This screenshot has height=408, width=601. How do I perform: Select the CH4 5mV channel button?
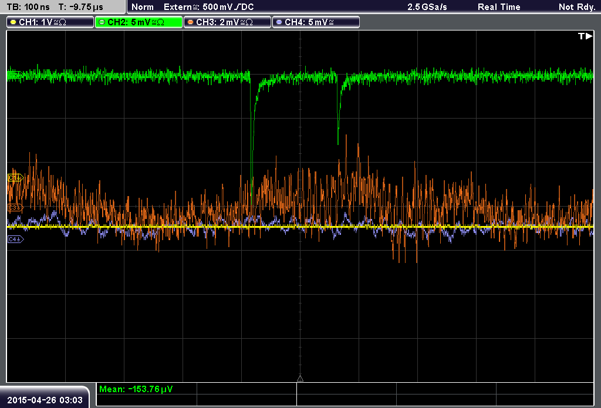tap(316, 22)
